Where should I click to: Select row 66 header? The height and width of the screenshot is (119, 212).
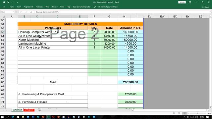coord(3,82)
